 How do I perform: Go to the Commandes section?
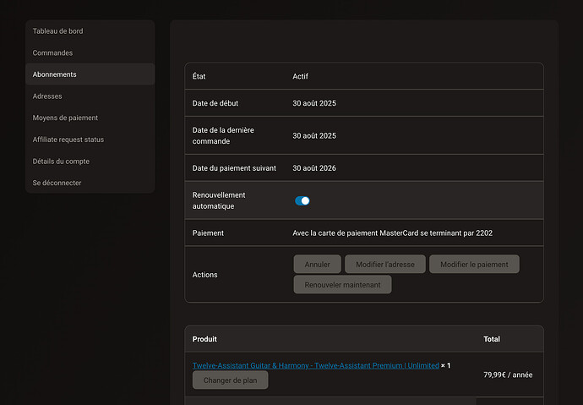tap(52, 52)
